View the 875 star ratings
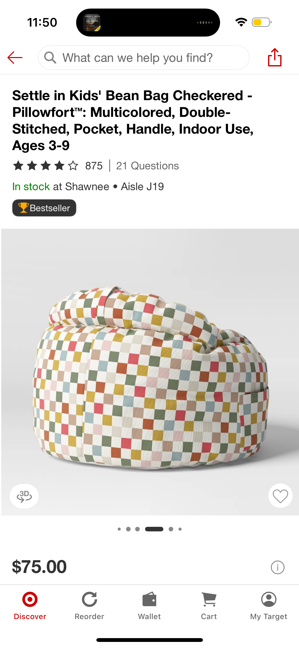Image resolution: width=299 pixels, height=648 pixels. click(x=58, y=166)
